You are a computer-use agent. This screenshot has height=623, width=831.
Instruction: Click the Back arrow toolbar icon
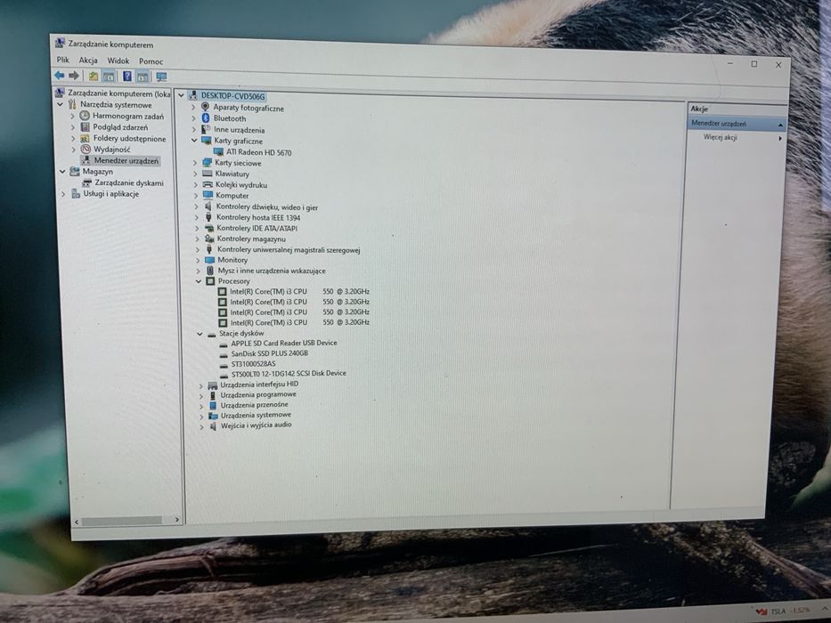[60, 76]
